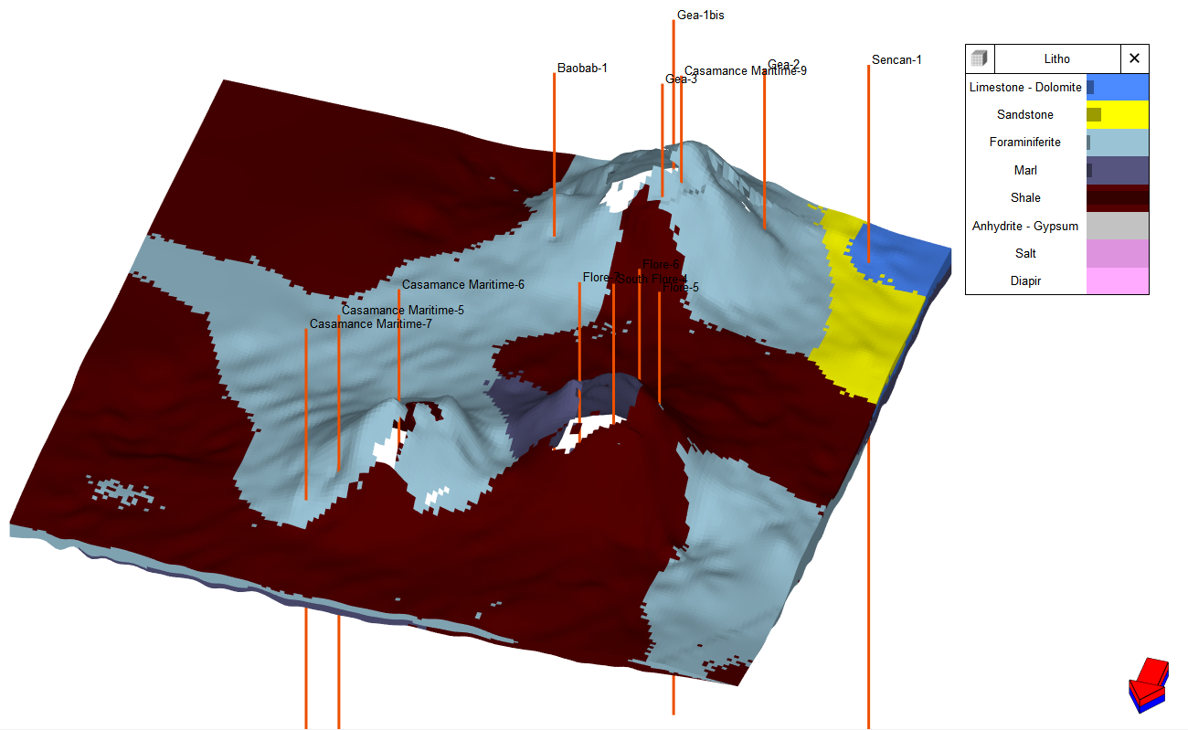Click the Flore-6 well label
This screenshot has height=730, width=1188.
(660, 265)
